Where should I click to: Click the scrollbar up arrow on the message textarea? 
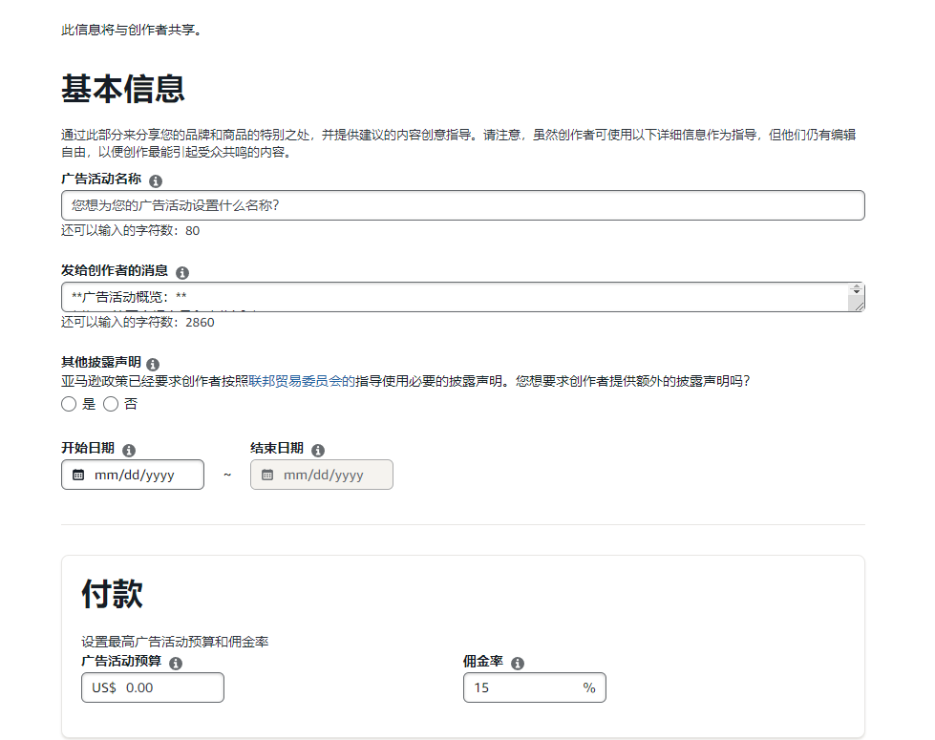coord(857,286)
